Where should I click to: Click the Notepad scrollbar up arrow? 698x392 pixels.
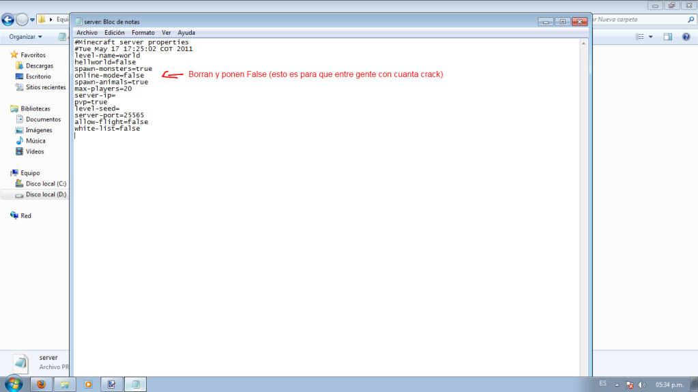tap(583, 43)
